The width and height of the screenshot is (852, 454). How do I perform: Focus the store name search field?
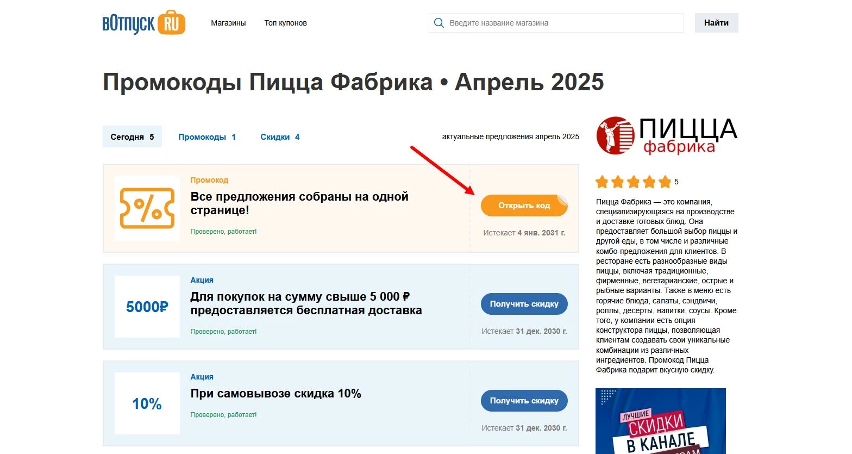[x=556, y=23]
